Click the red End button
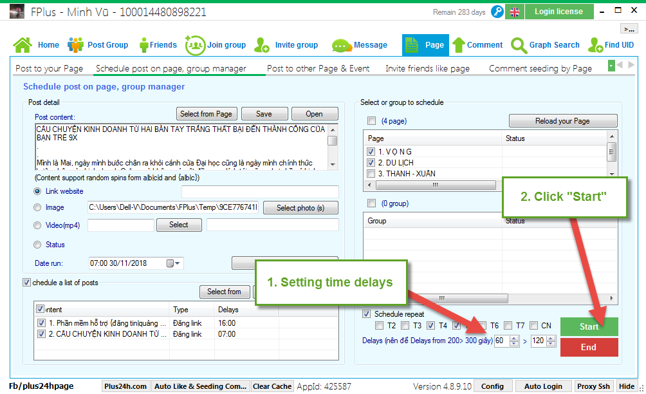 point(589,347)
